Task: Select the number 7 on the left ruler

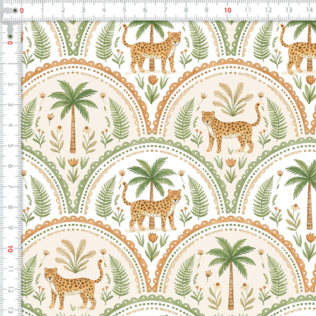Action: click(x=10, y=186)
